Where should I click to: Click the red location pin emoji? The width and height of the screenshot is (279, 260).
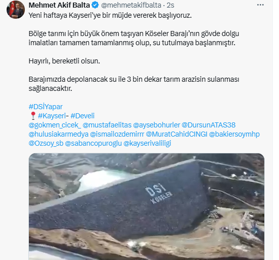[x=33, y=116]
